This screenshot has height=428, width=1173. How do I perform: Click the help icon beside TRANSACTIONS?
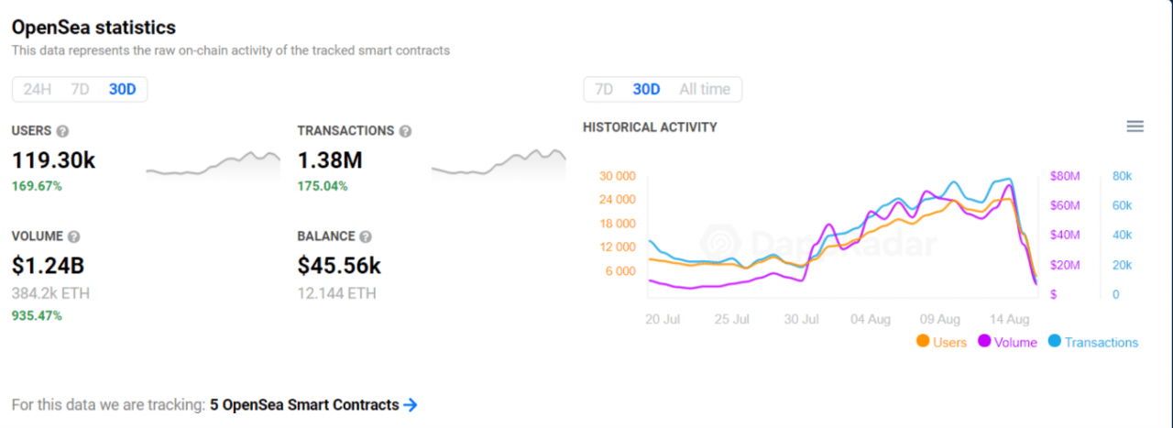pyautogui.click(x=405, y=131)
